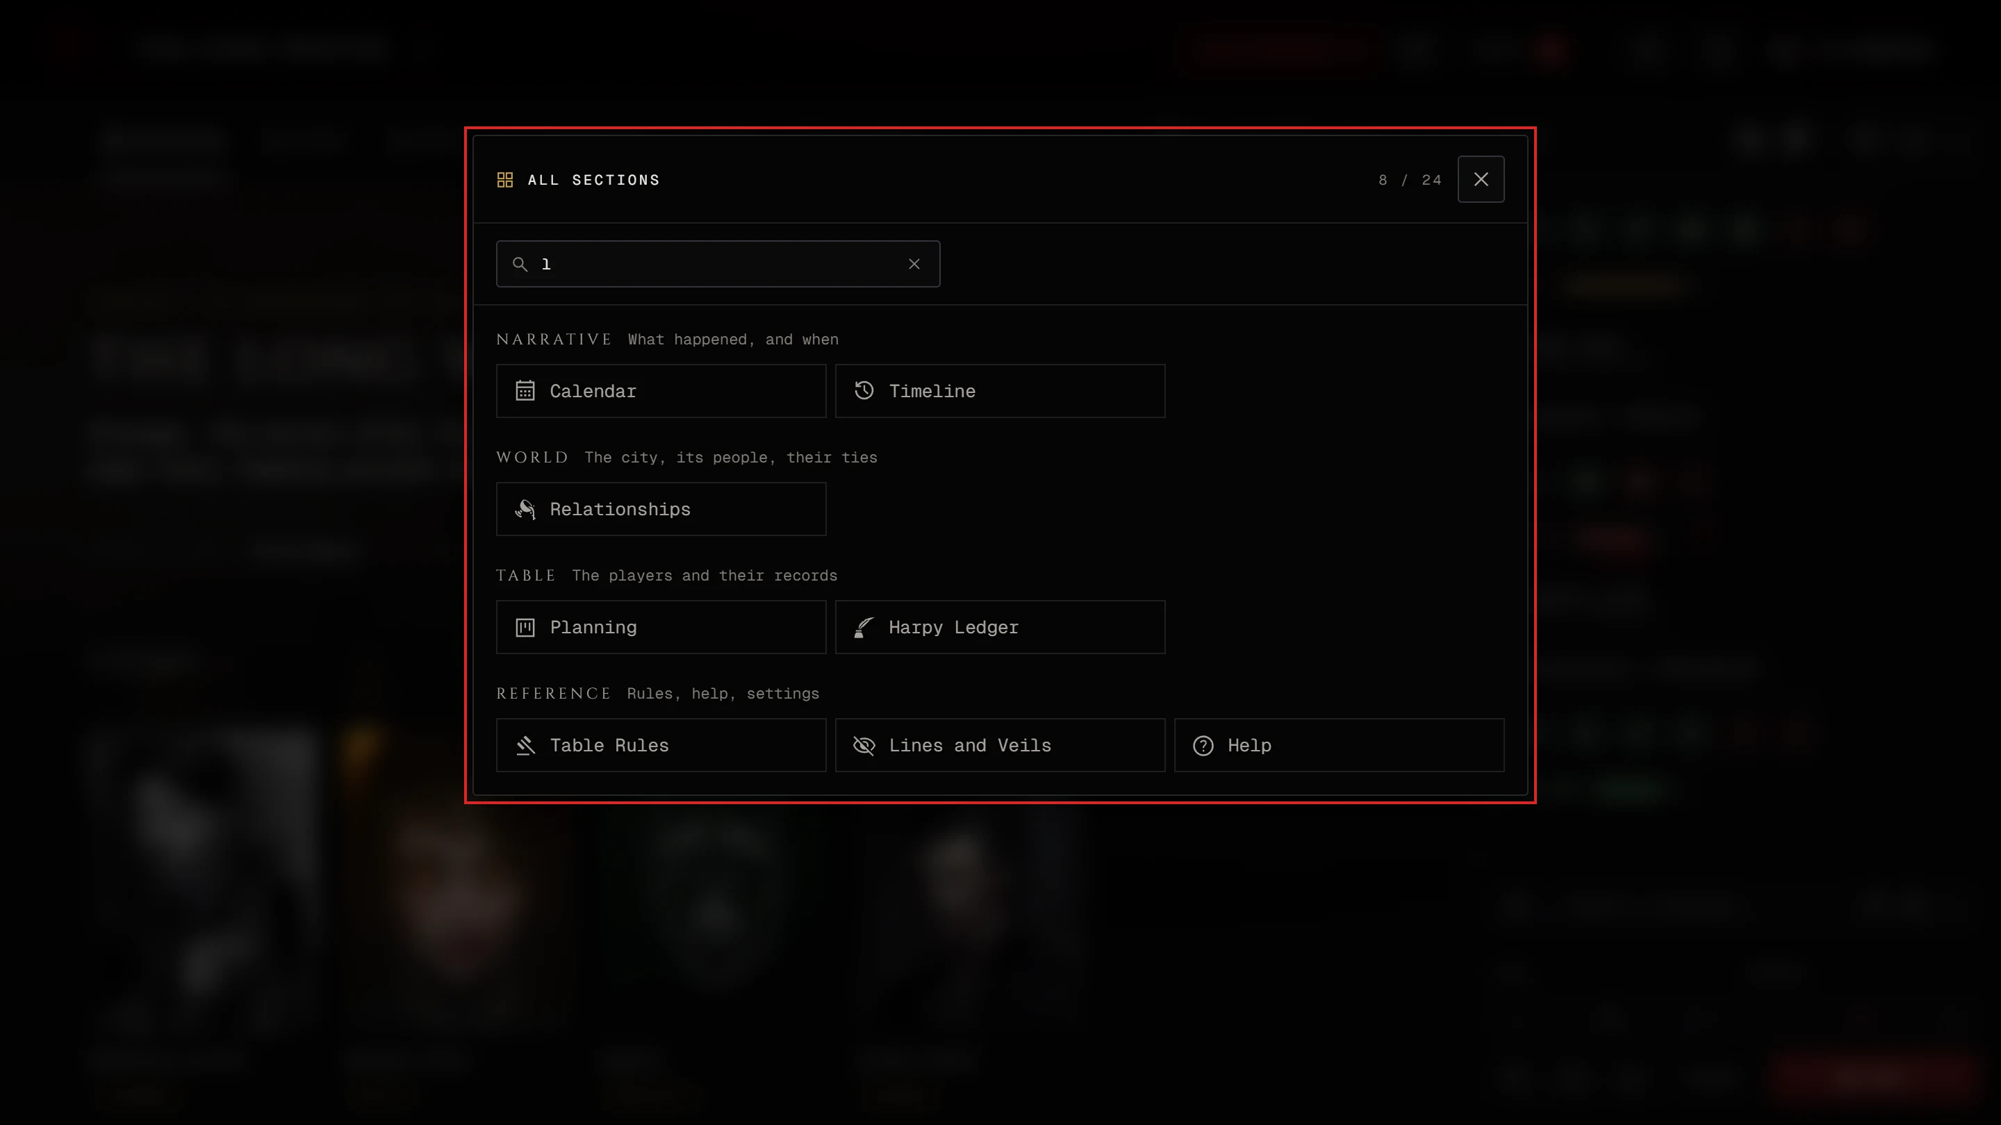2001x1125 pixels.
Task: Open the Timeline section
Action: 1000,390
